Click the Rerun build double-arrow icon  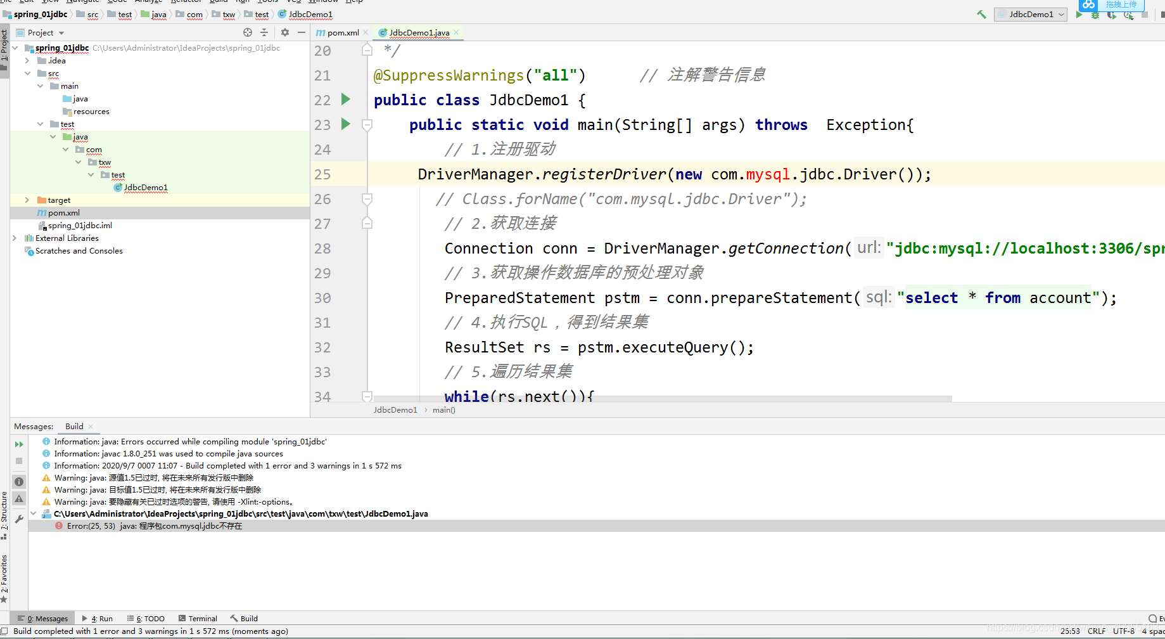19,444
